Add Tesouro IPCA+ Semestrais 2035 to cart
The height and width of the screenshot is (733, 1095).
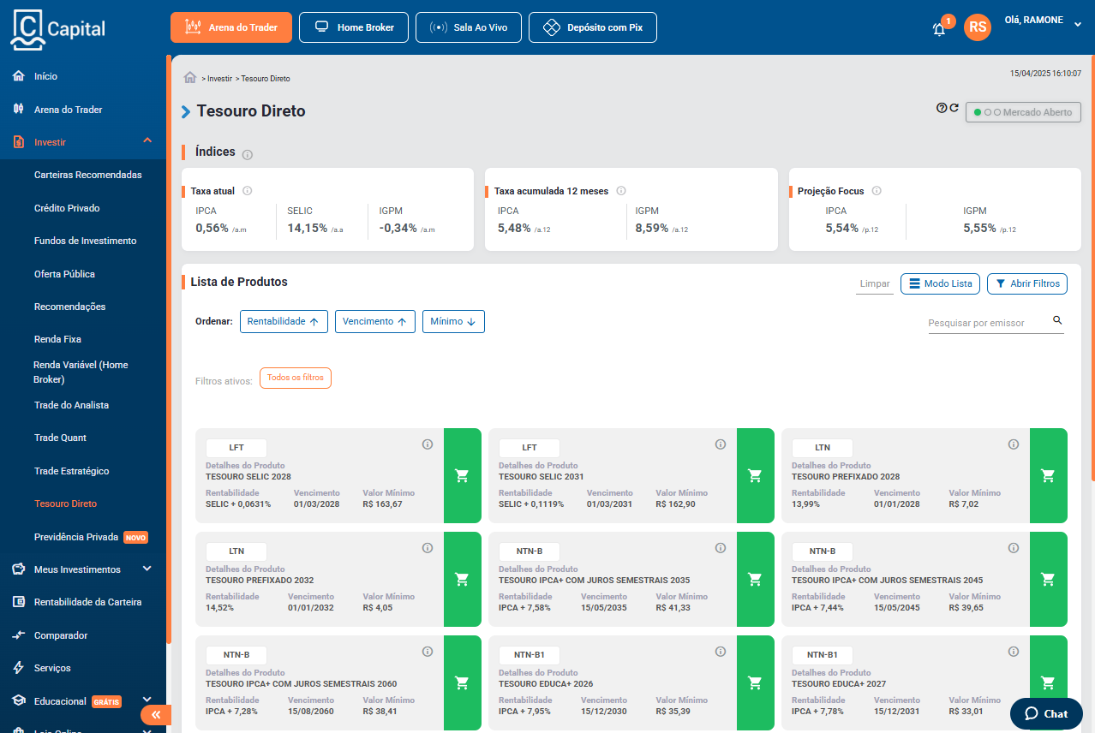(x=756, y=579)
